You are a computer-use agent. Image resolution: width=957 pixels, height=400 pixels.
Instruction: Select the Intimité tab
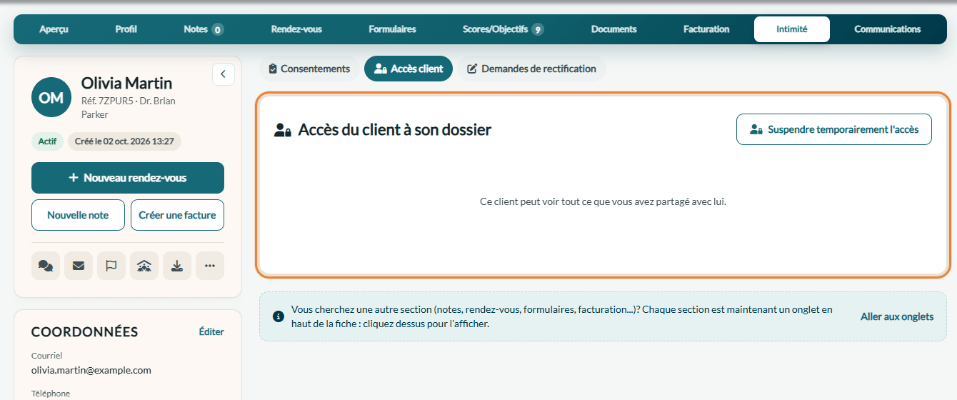(792, 29)
